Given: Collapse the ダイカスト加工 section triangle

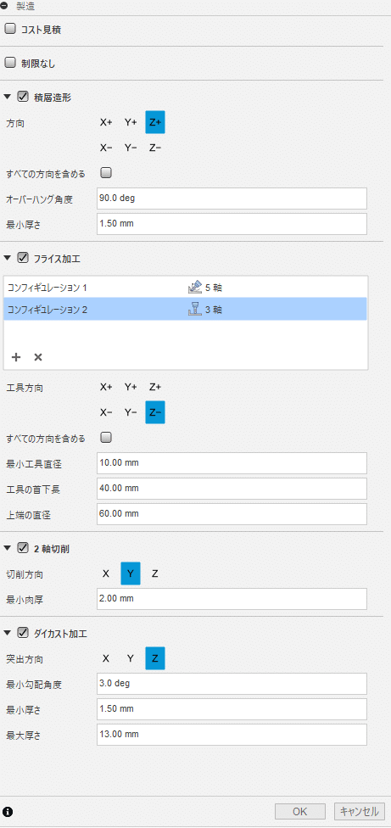Looking at the screenshot, I should [7, 633].
